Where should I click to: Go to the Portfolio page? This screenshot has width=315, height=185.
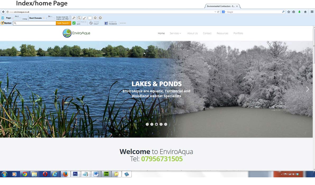[x=238, y=33]
